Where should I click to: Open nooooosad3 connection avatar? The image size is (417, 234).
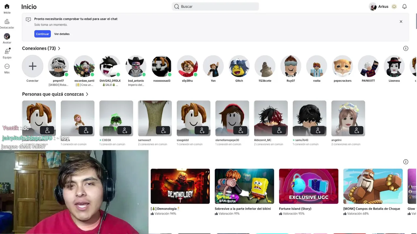click(162, 66)
